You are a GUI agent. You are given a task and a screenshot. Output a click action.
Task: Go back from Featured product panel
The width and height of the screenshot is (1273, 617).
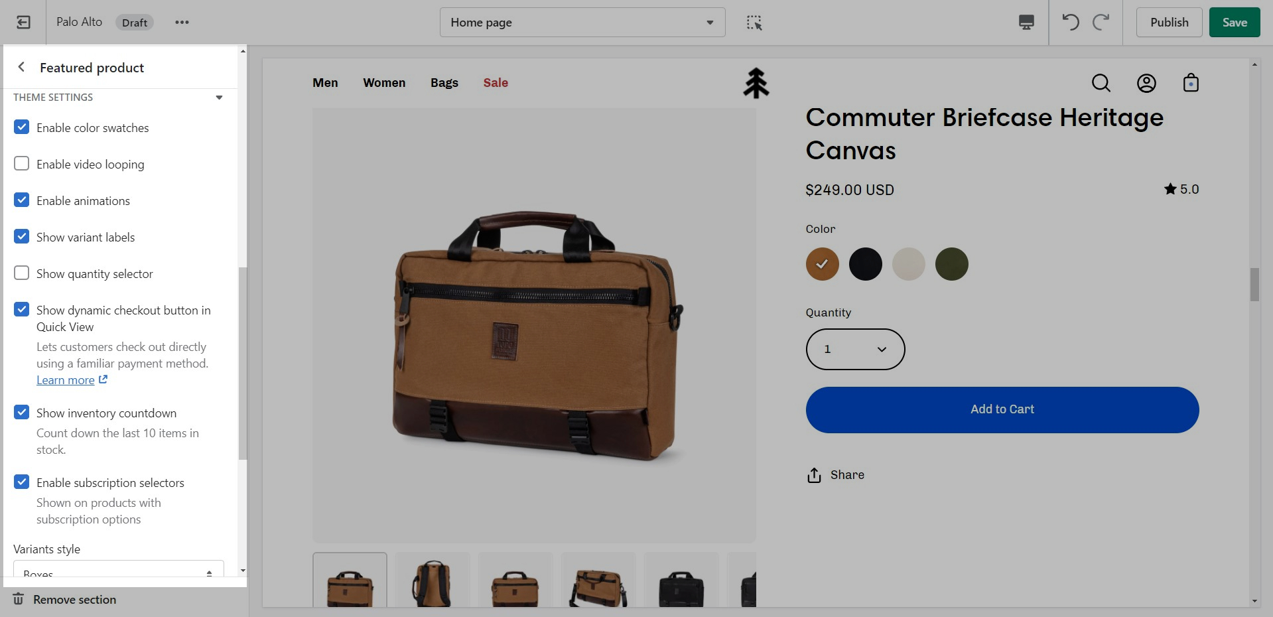click(21, 67)
